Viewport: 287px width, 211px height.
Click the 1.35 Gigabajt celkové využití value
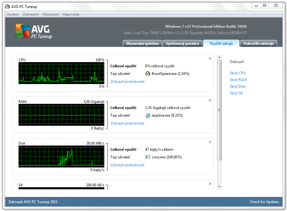168,108
